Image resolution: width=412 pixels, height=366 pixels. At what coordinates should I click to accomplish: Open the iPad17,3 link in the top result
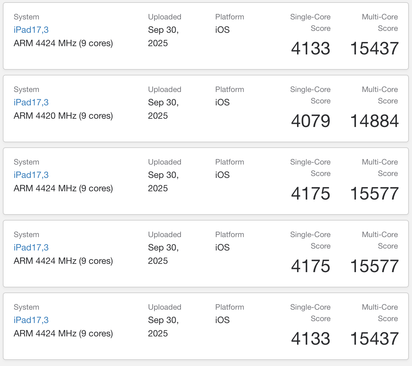(31, 30)
